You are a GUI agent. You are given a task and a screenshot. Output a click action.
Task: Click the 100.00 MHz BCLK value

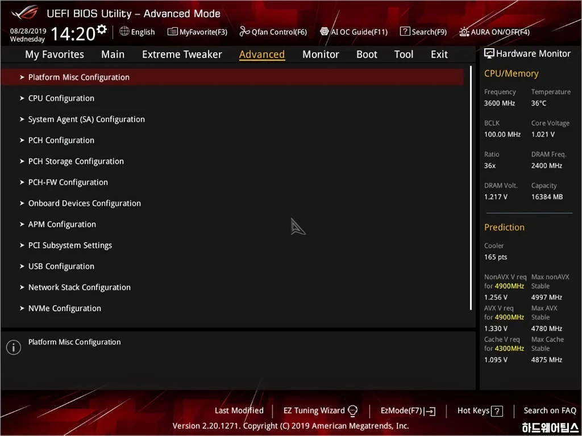pos(502,135)
